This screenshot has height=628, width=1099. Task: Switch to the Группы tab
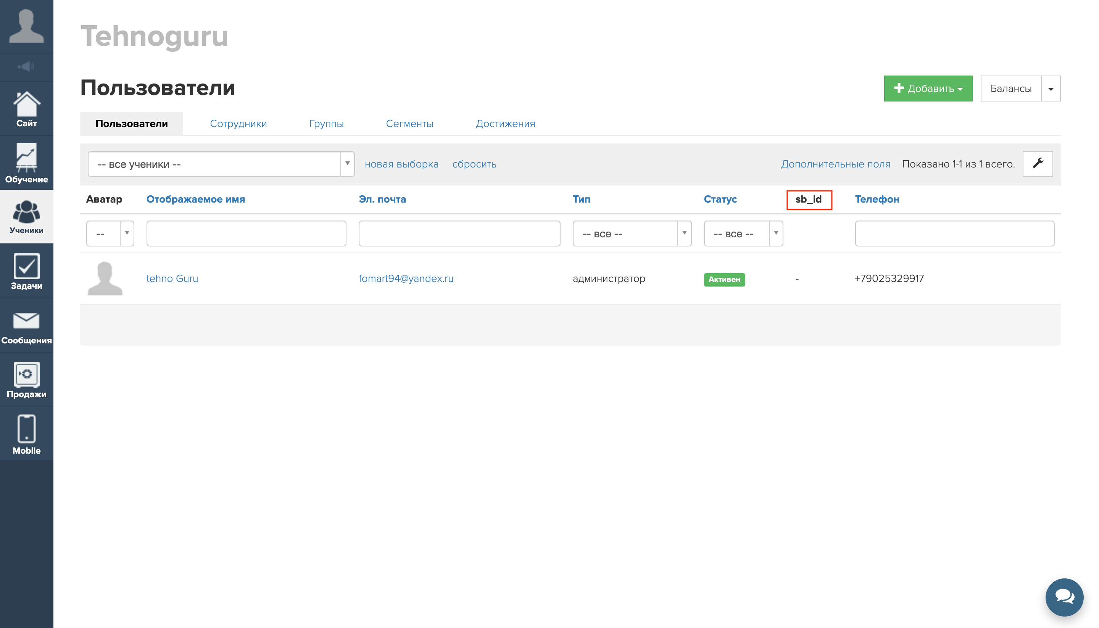pos(326,124)
